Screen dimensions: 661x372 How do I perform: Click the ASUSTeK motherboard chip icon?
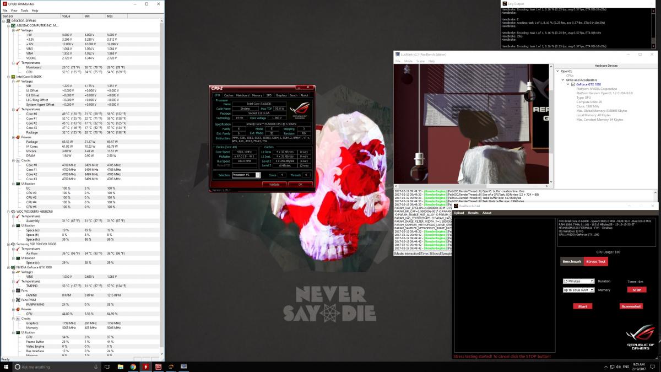pos(13,25)
